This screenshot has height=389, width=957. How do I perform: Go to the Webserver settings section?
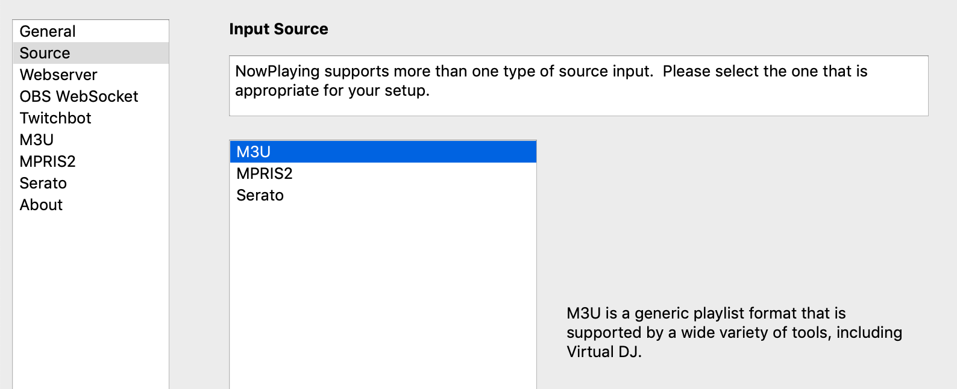58,75
